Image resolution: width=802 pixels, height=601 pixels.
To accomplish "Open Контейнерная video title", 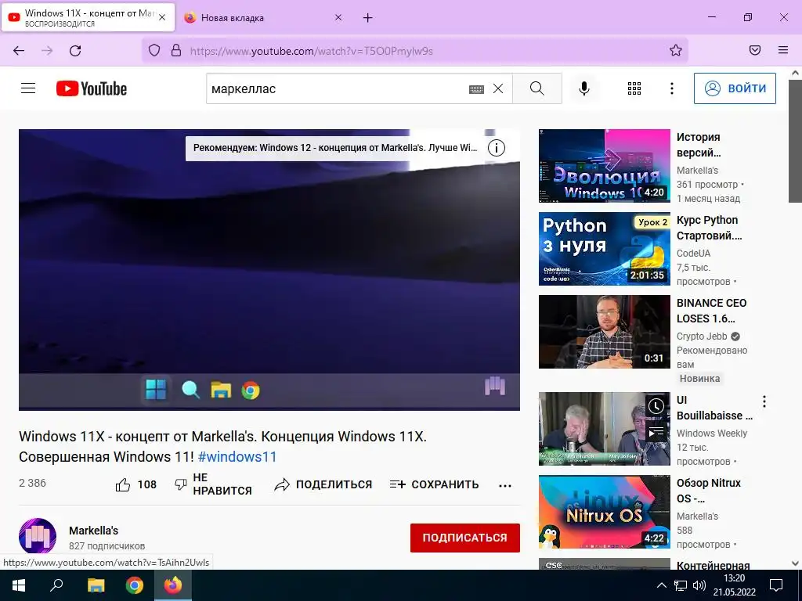I will [713, 565].
